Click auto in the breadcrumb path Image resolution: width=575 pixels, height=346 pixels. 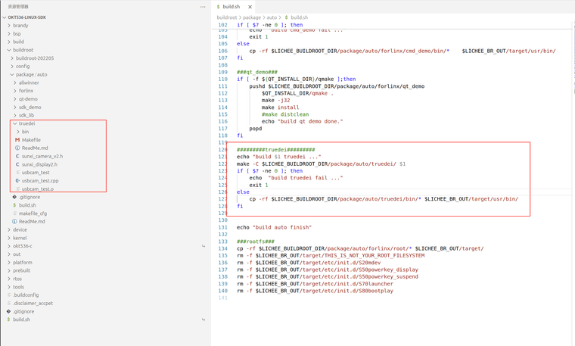[x=272, y=17]
